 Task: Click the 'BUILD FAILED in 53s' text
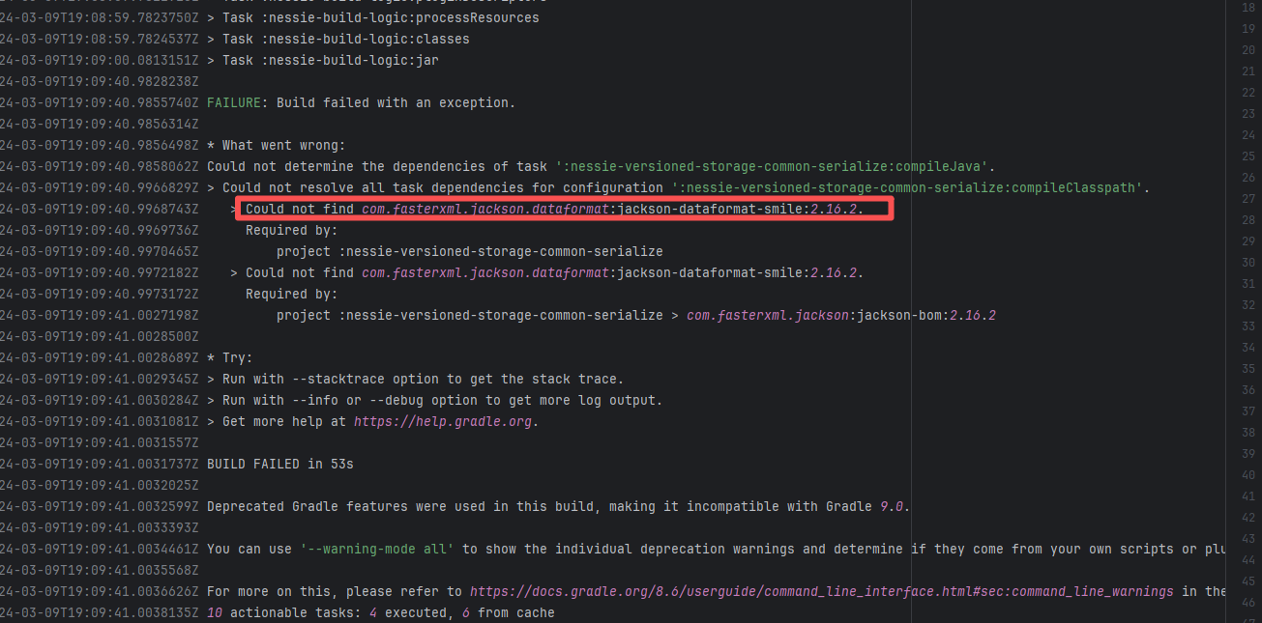(x=279, y=464)
